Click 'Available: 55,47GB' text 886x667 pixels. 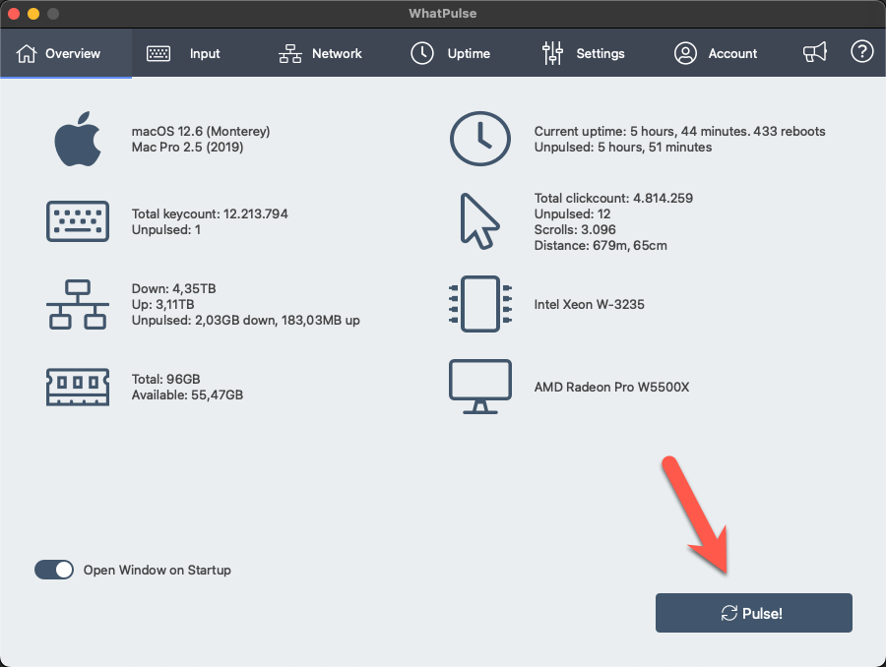point(187,394)
